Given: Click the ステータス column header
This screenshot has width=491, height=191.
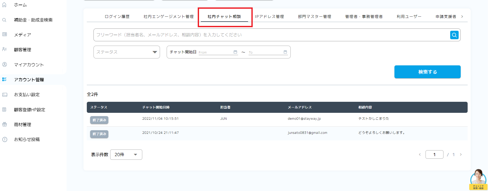Looking at the screenshot, I should 99,107.
